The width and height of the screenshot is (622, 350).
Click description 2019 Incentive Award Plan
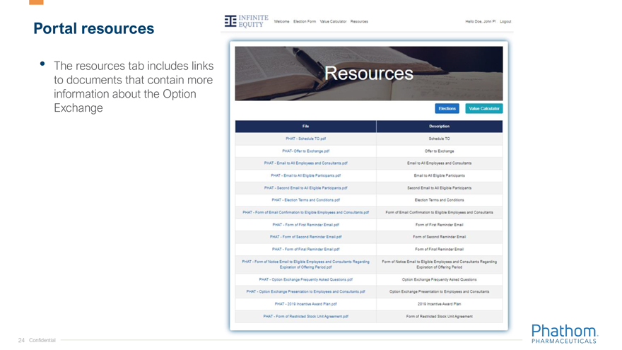tap(439, 304)
